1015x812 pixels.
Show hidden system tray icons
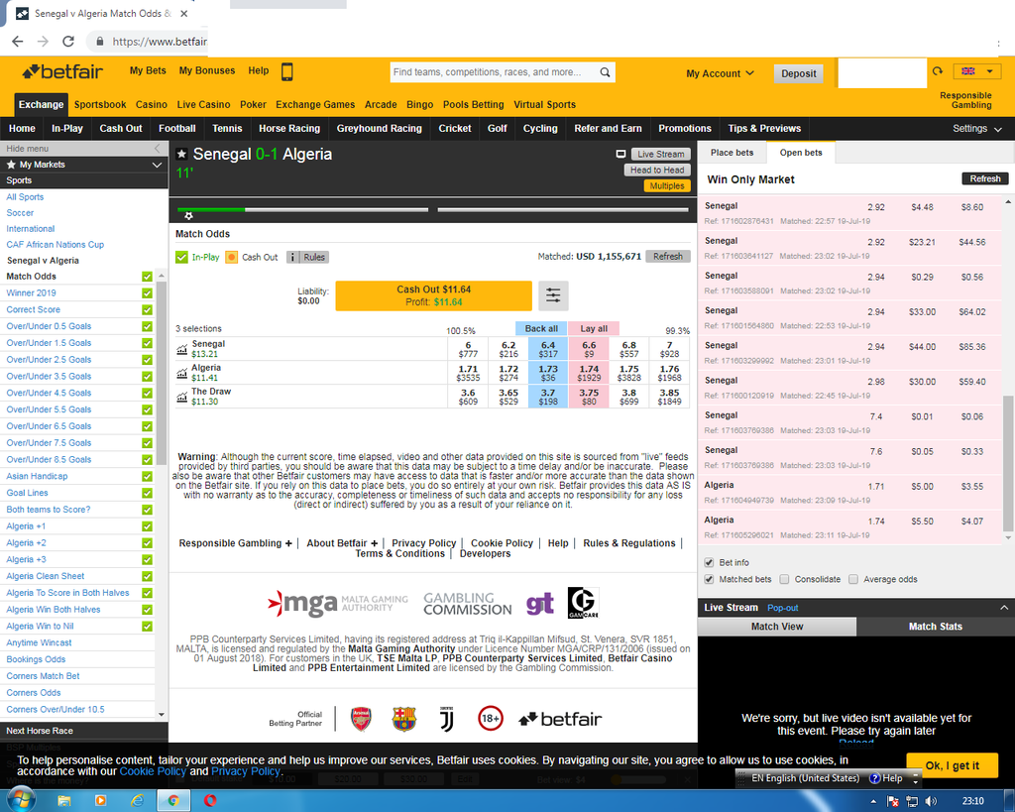point(873,801)
